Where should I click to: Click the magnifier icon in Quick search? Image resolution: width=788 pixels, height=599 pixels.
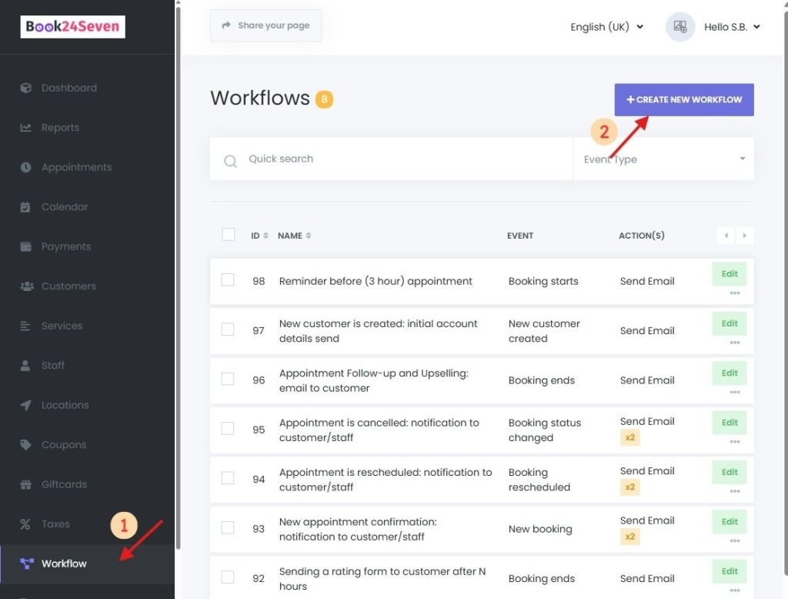229,159
